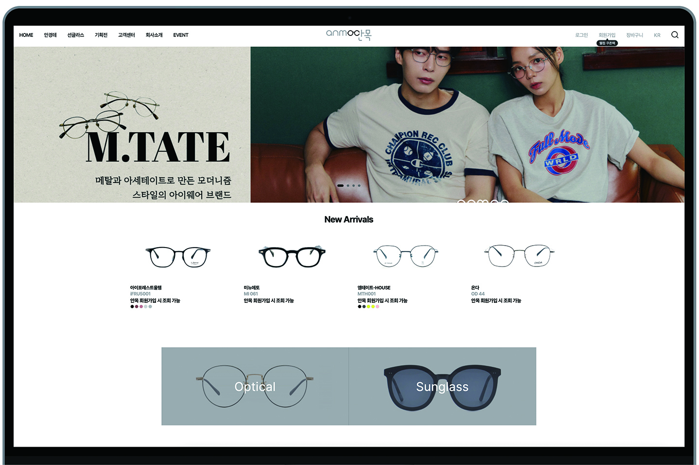Open the iFRU5001 glasses product image
Screen dimensions: 699x465
178,257
